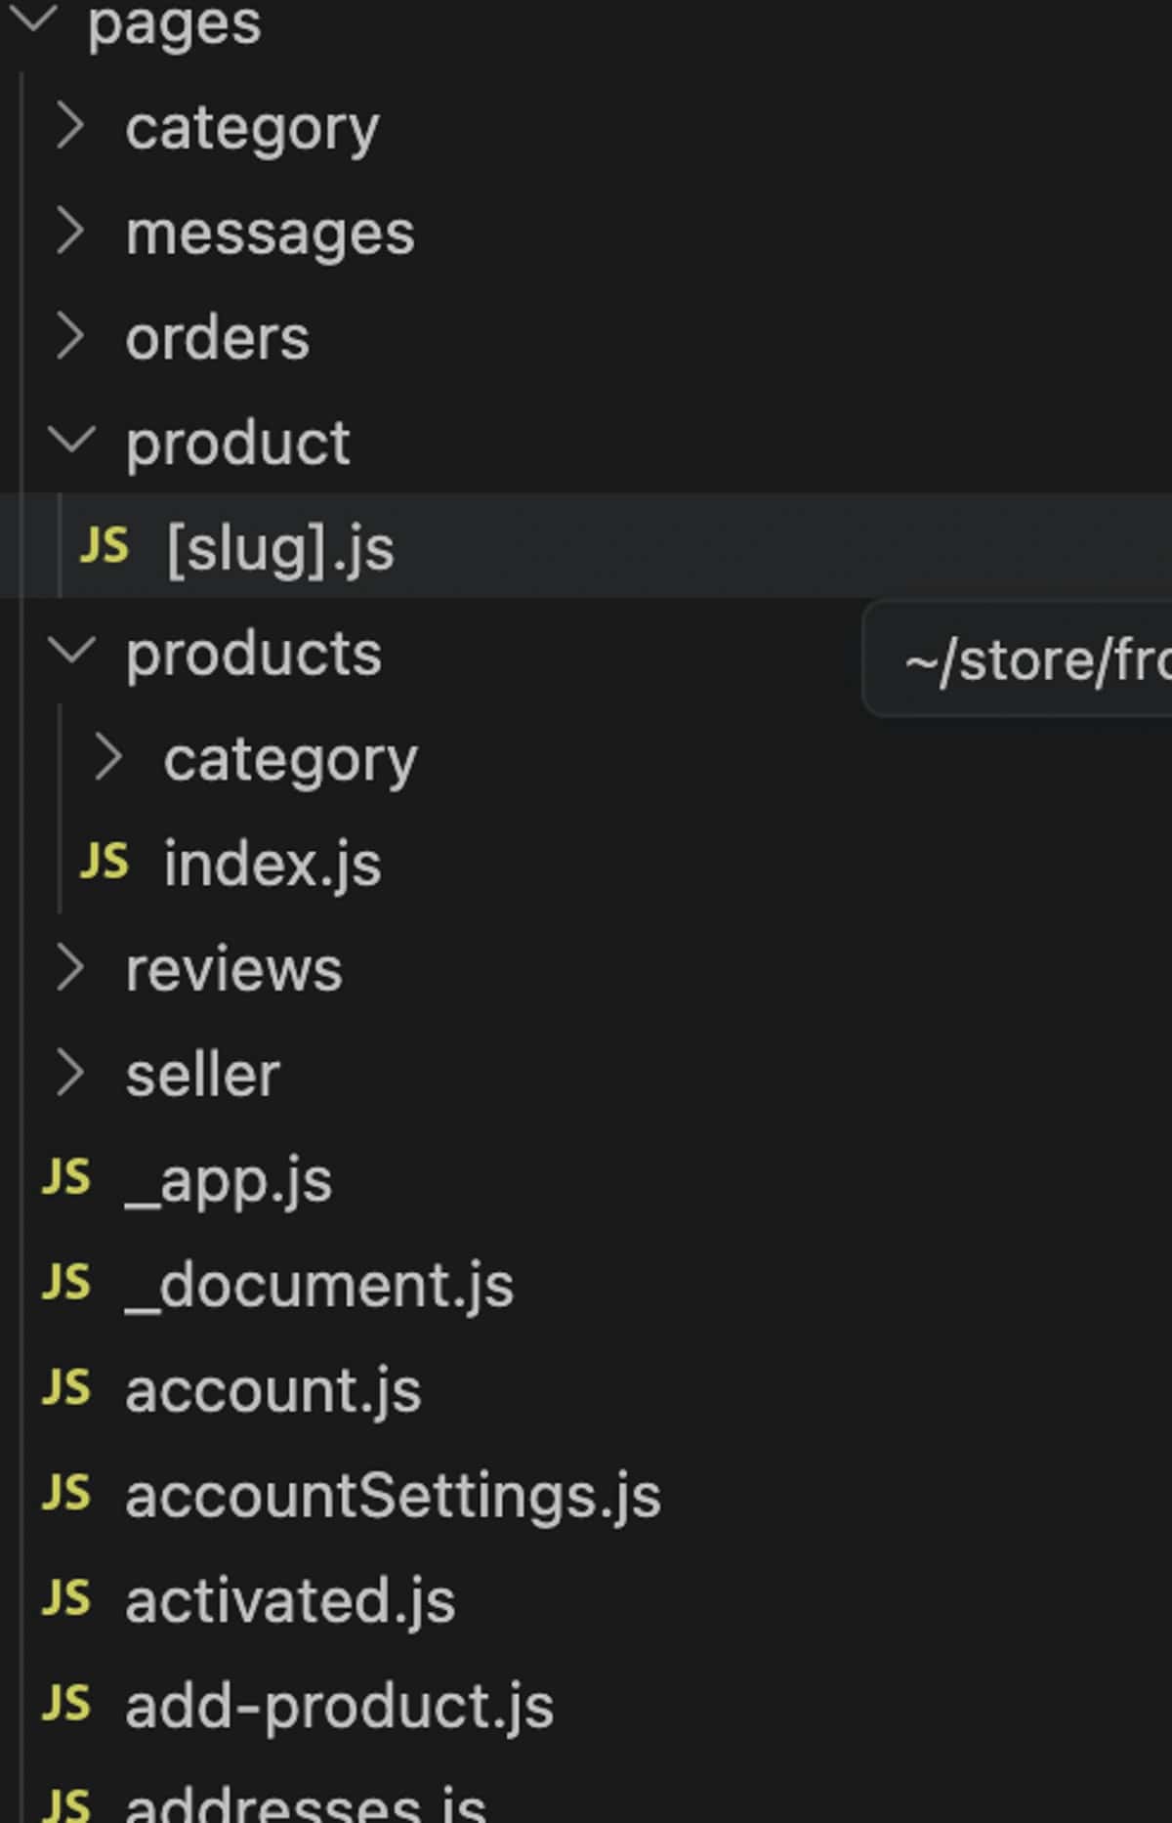Expand the top-level category folder chevron

click(x=70, y=127)
